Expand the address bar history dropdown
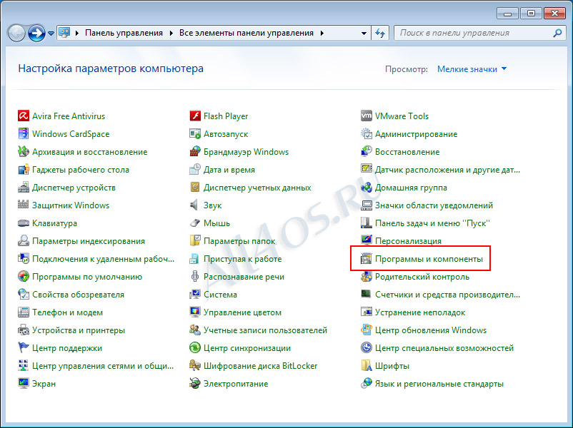This screenshot has height=428, width=573. 364,34
